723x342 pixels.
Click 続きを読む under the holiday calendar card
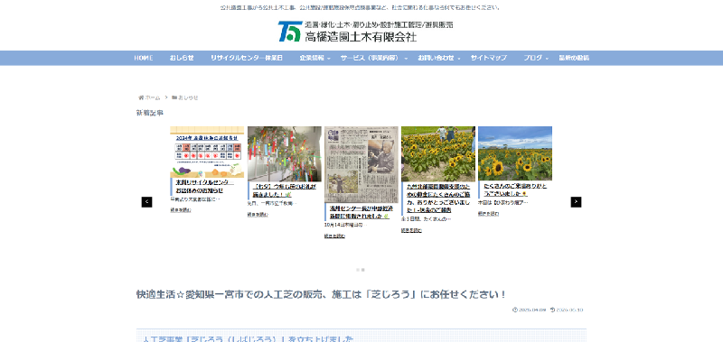click(180, 210)
